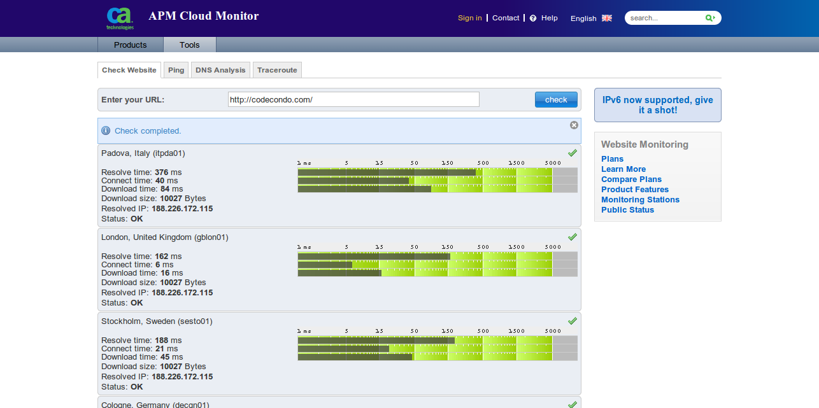Click the APM Cloud Monitor title
Viewport: 819px width, 408px height.
tap(204, 16)
